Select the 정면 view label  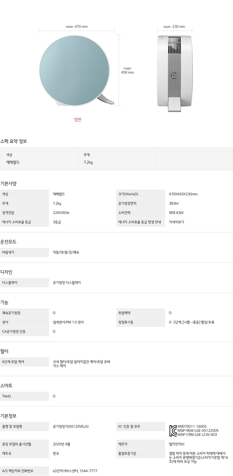pos(78,120)
